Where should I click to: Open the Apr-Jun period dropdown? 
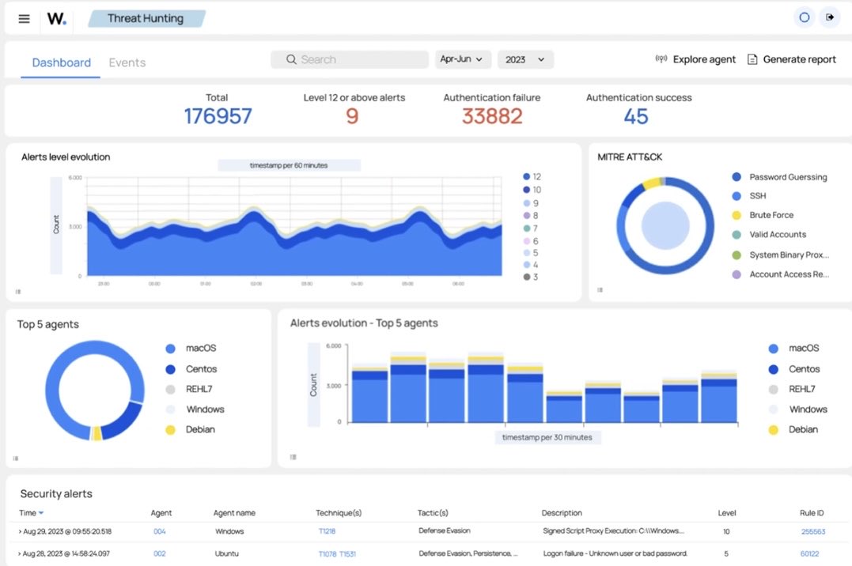coord(463,59)
